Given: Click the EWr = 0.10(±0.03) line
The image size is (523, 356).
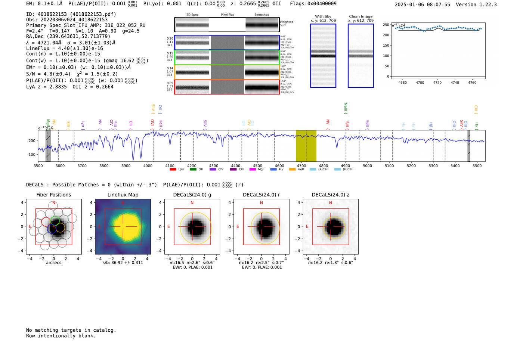Looking at the screenshot, I should click(78, 67).
